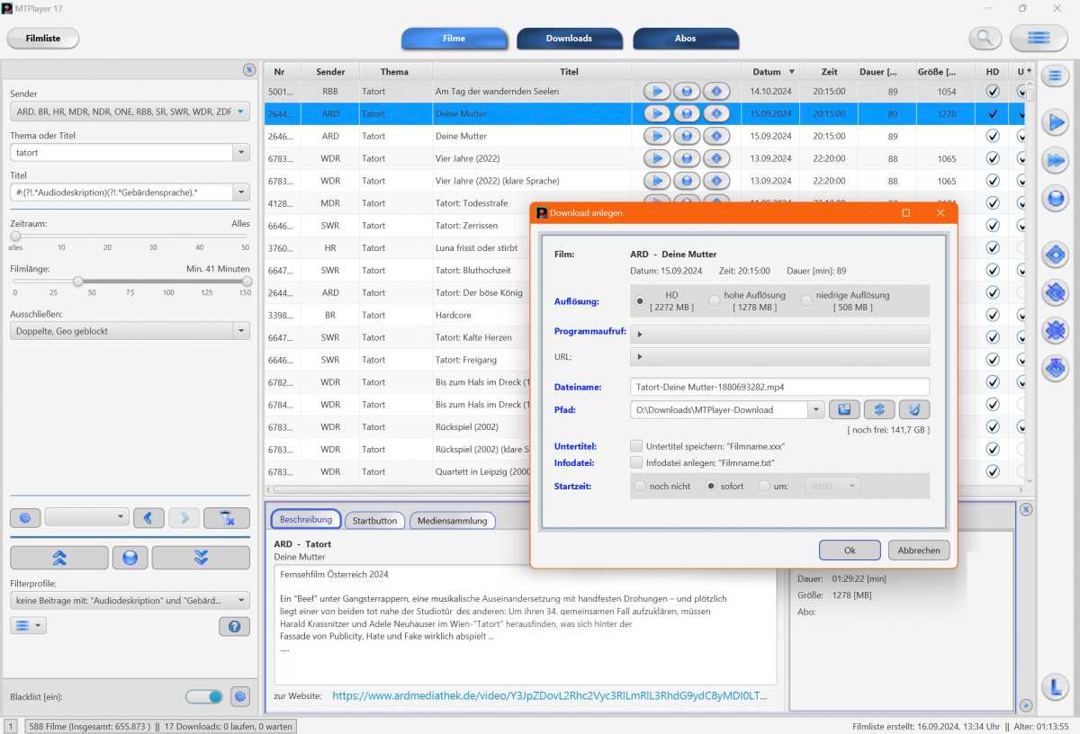Toggle the Blacklist switch
Viewport: 1080px width, 734px height.
tap(204, 696)
